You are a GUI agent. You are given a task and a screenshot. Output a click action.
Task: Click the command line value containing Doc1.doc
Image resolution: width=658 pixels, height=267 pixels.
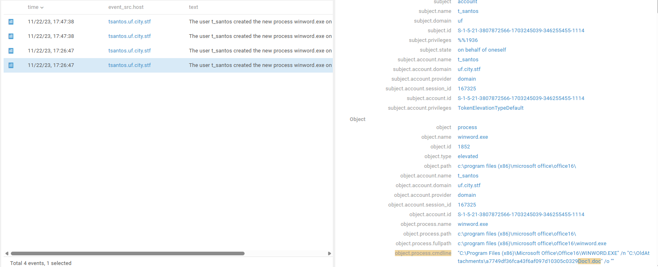554,257
